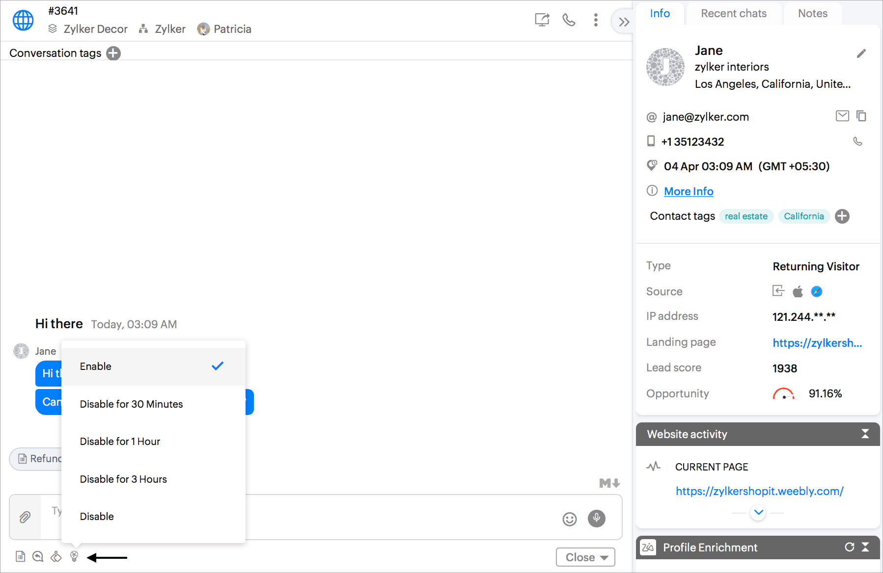Open the Close chat dropdown button
Screen dimensions: 883x573
[x=585, y=557]
